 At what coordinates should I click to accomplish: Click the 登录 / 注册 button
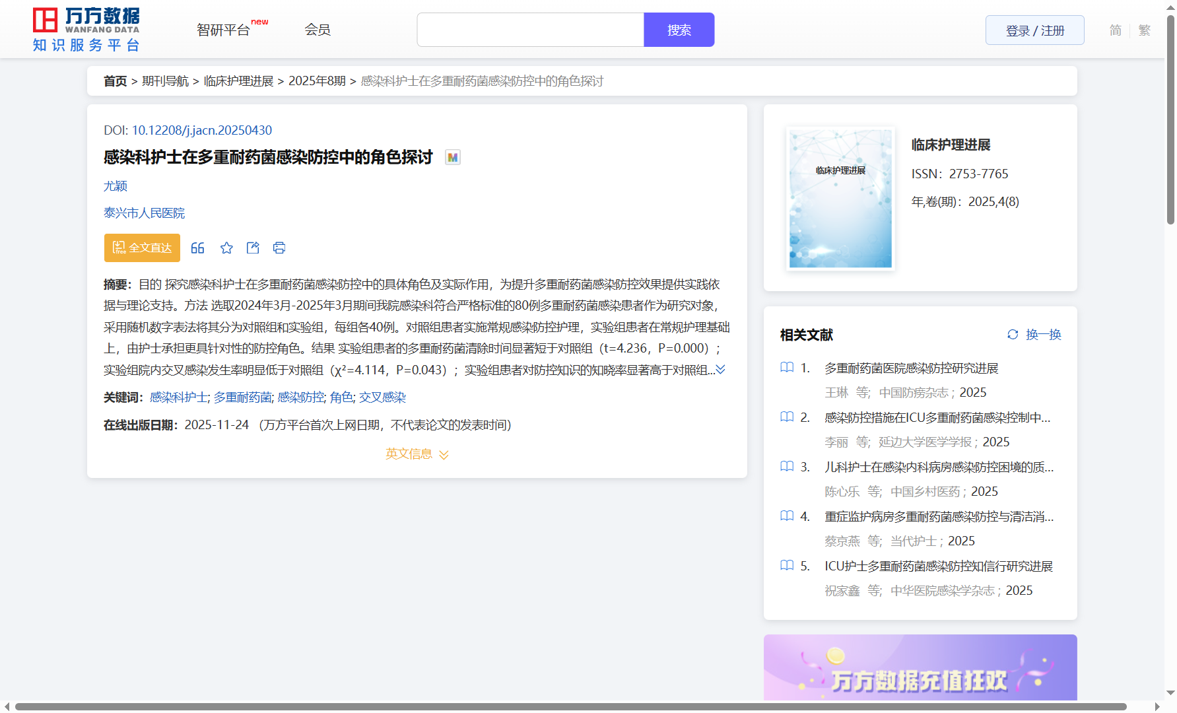coord(1034,30)
